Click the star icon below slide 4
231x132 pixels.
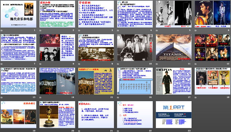(x=118, y=30)
